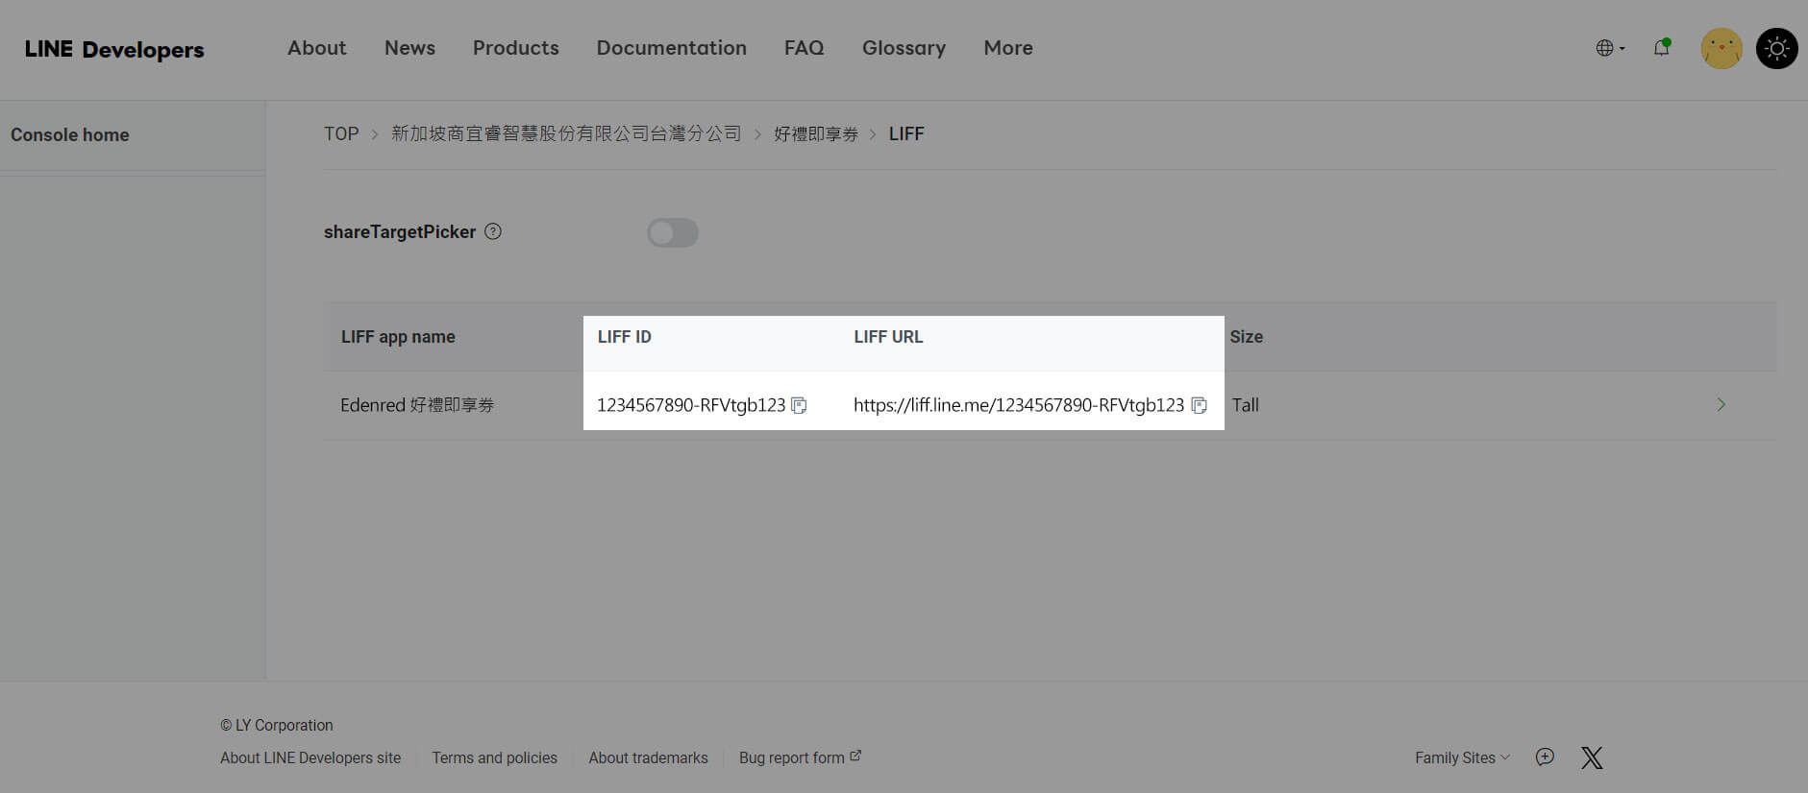
Task: Copy the LIFF URL
Action: 1199,405
